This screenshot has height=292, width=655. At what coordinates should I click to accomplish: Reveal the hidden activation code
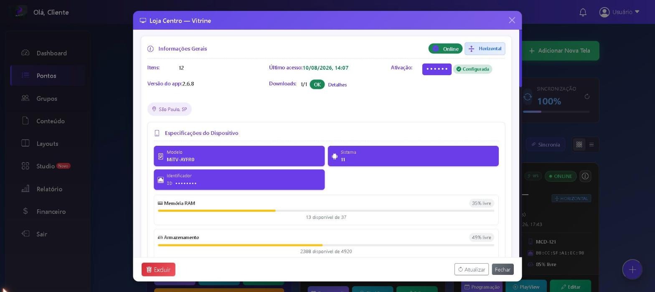coord(437,69)
